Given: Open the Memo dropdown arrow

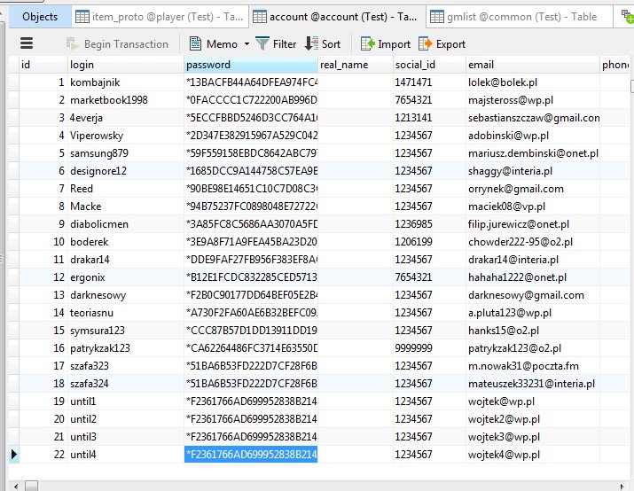Looking at the screenshot, I should [247, 44].
